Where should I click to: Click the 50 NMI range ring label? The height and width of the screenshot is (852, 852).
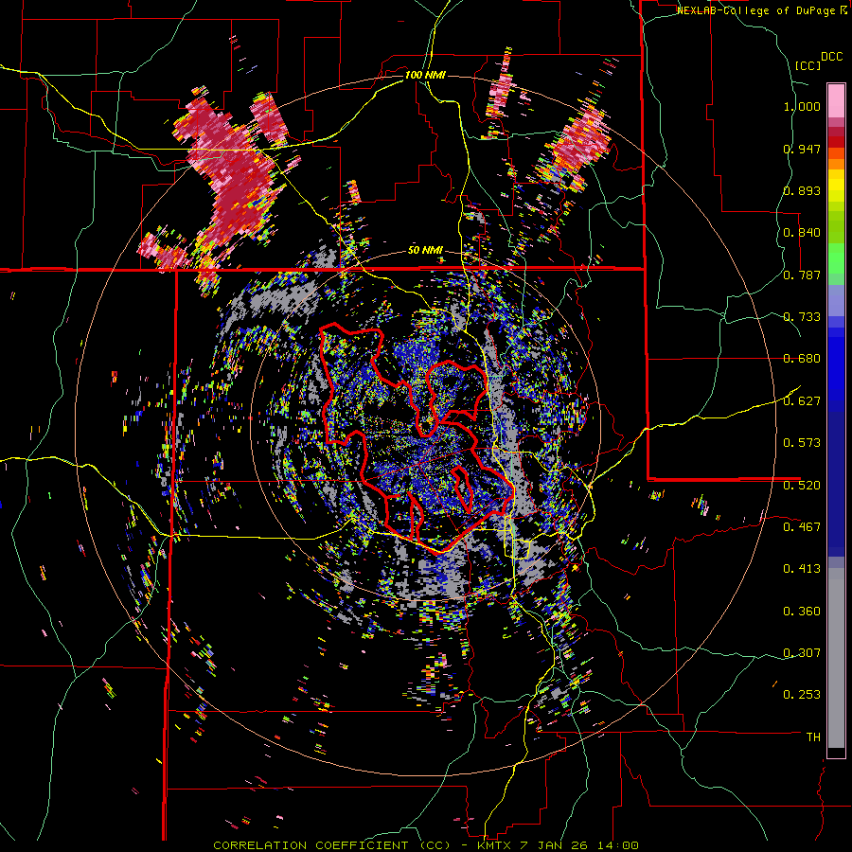[x=425, y=251]
